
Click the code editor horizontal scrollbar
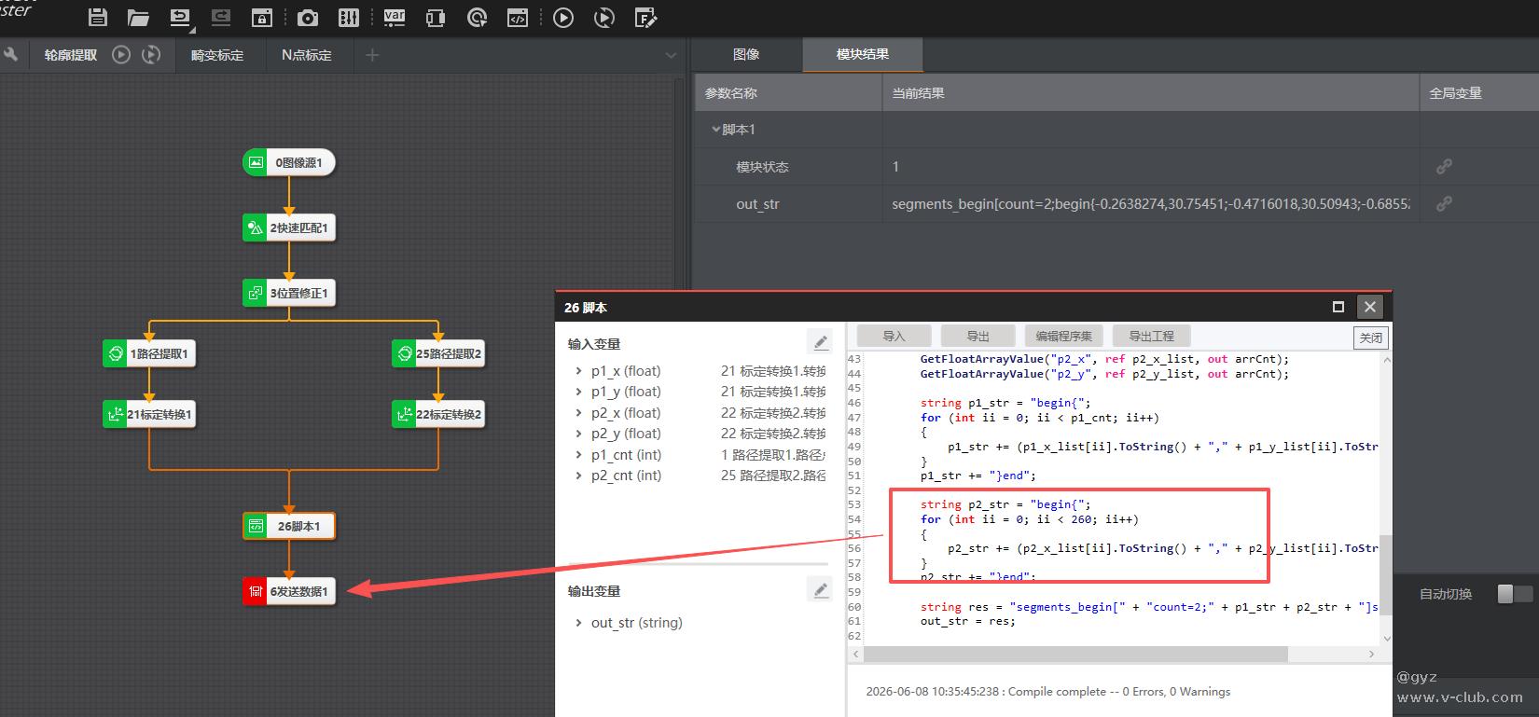(x=1077, y=655)
